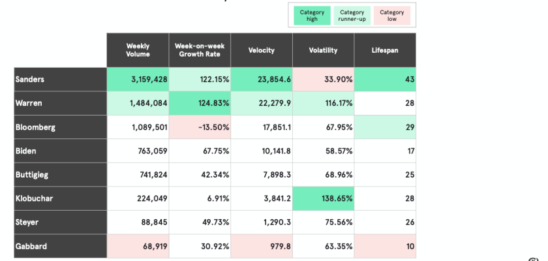The width and height of the screenshot is (548, 261).
Task: Click Sanders' weekly volume cell 3,159,428
Action: click(x=138, y=79)
